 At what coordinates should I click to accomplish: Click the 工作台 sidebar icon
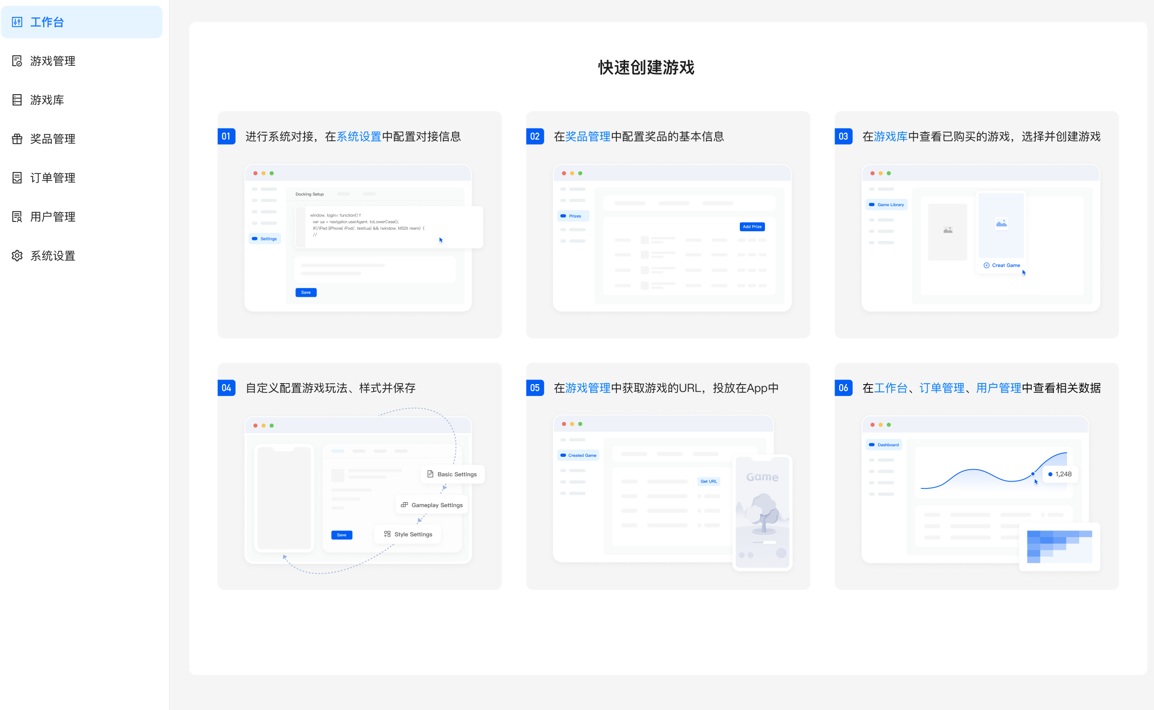click(17, 22)
